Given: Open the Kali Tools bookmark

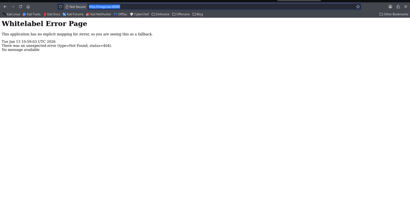Looking at the screenshot, I should point(32,14).
